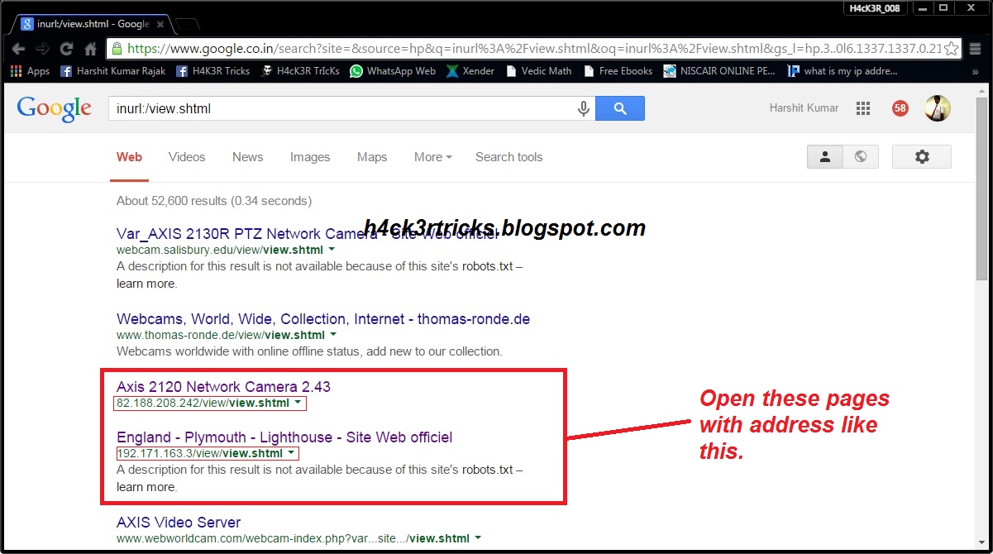993x554 pixels.
Task: Open the H4cK3R TrIcKs bookmark
Action: coord(300,71)
